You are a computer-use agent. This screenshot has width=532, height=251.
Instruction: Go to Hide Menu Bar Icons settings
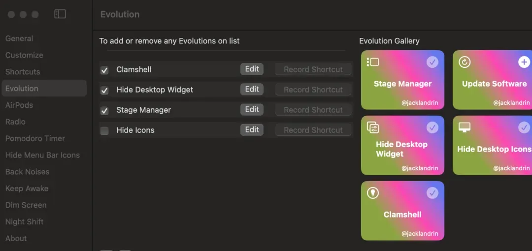pos(42,155)
